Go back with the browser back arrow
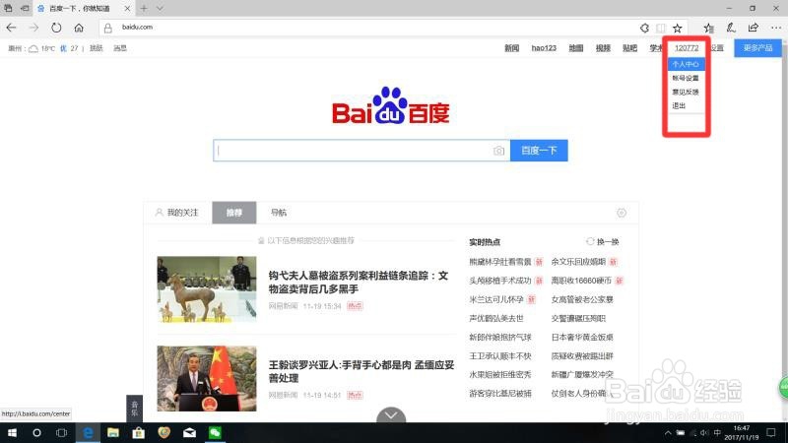Screen dimensions: 788x443 pyautogui.click(x=11, y=28)
